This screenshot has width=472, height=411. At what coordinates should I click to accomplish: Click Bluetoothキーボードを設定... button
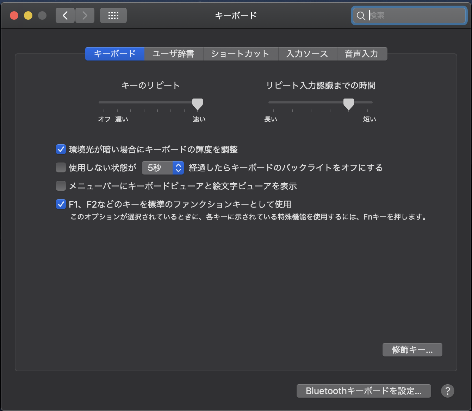(364, 391)
